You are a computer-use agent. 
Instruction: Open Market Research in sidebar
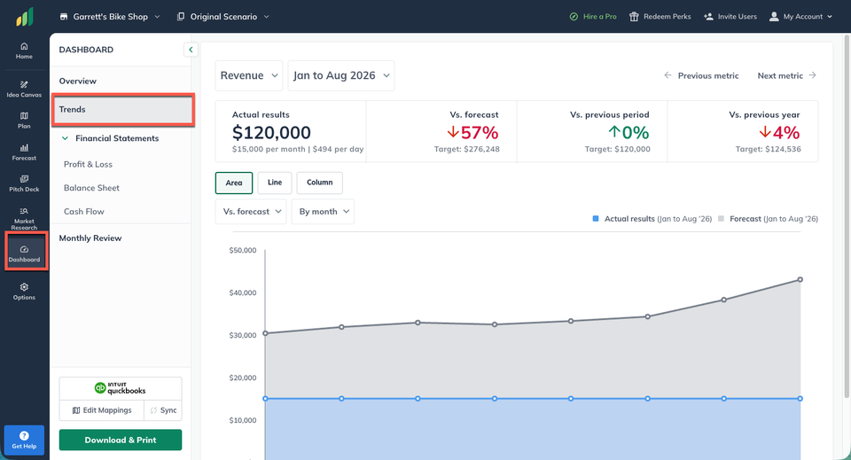(x=24, y=218)
